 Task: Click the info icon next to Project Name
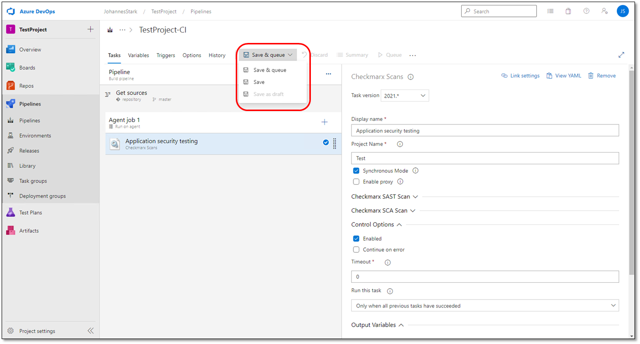tap(400, 145)
